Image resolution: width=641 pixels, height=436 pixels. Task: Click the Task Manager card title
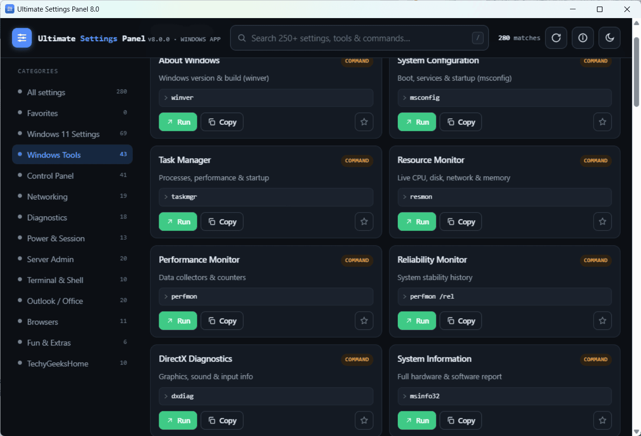click(185, 160)
